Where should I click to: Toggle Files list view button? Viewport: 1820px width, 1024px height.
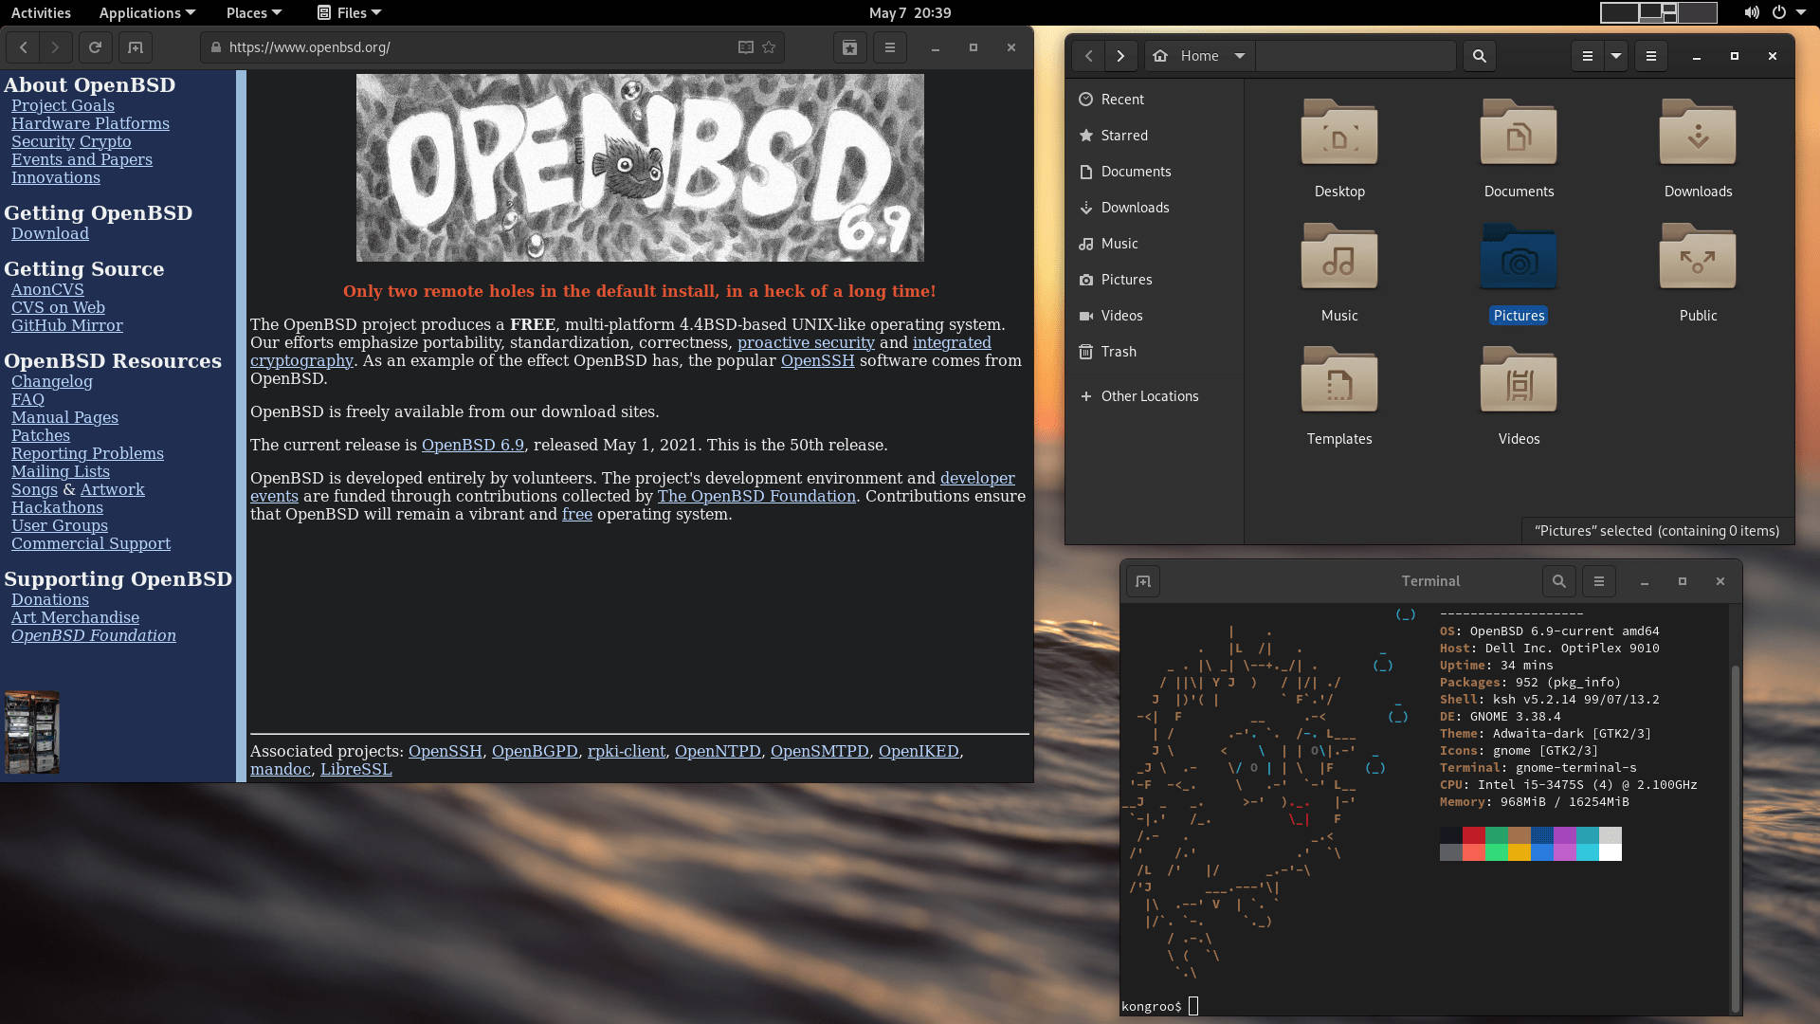coord(1587,56)
